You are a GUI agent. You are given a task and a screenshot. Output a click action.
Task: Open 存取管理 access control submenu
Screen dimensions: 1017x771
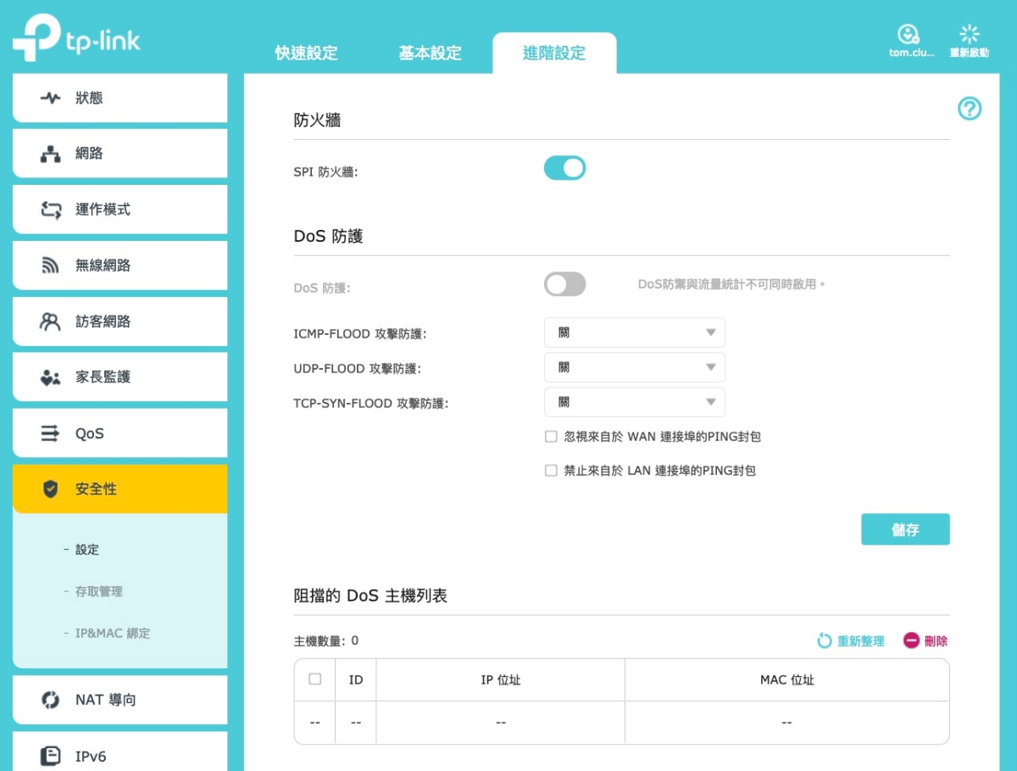pyautogui.click(x=99, y=591)
